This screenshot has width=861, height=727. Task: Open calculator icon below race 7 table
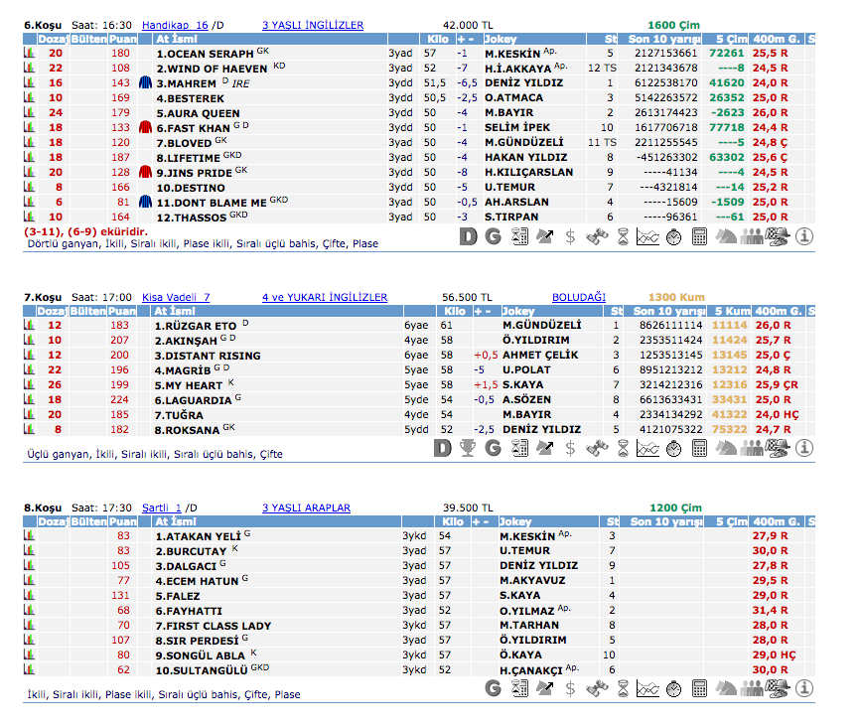(x=699, y=449)
